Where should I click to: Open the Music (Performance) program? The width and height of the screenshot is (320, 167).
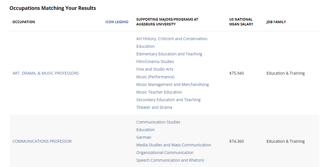coord(155,77)
